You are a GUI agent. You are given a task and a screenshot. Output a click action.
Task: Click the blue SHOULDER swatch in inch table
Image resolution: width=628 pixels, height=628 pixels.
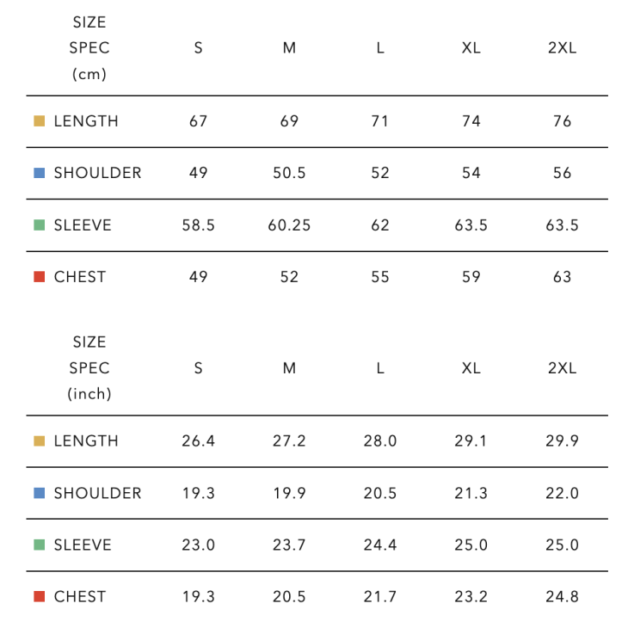point(39,493)
